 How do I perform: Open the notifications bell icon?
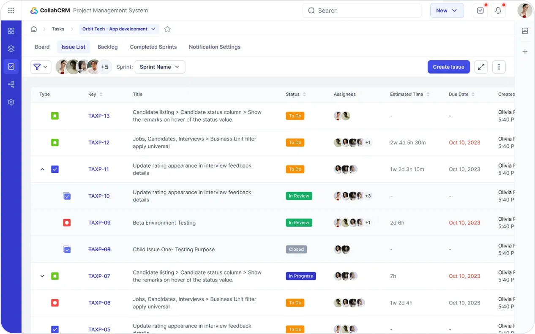[x=498, y=11]
